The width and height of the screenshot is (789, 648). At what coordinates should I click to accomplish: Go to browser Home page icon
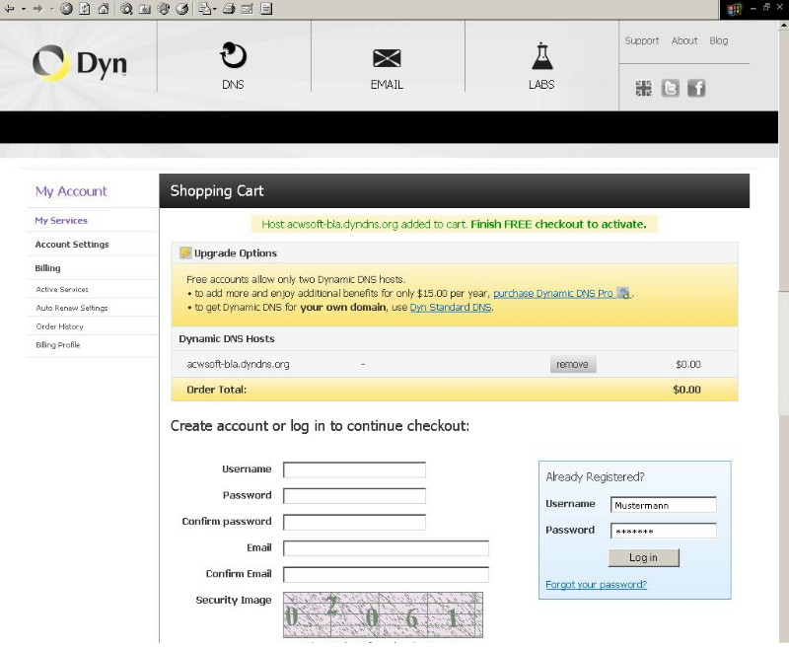(103, 9)
